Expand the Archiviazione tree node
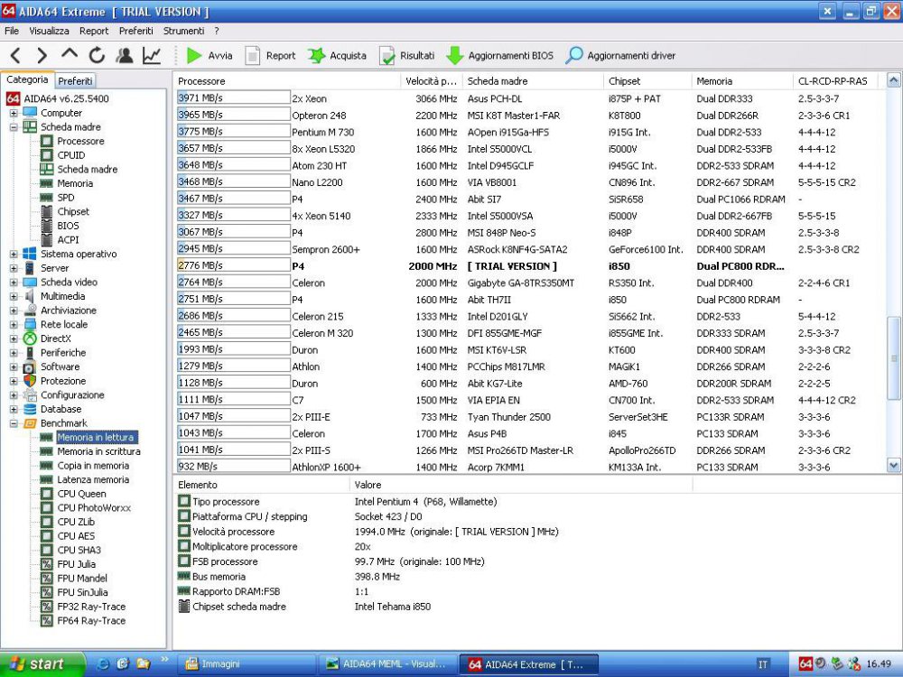The image size is (903, 677). [x=14, y=311]
